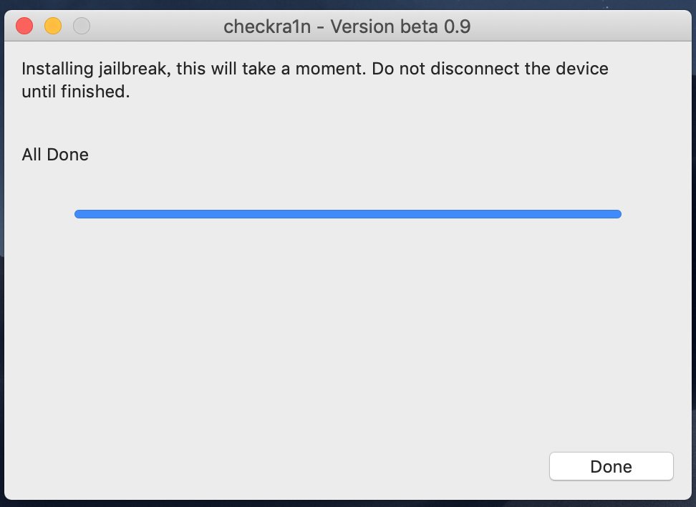Click the Done button
696x507 pixels.
tap(611, 466)
